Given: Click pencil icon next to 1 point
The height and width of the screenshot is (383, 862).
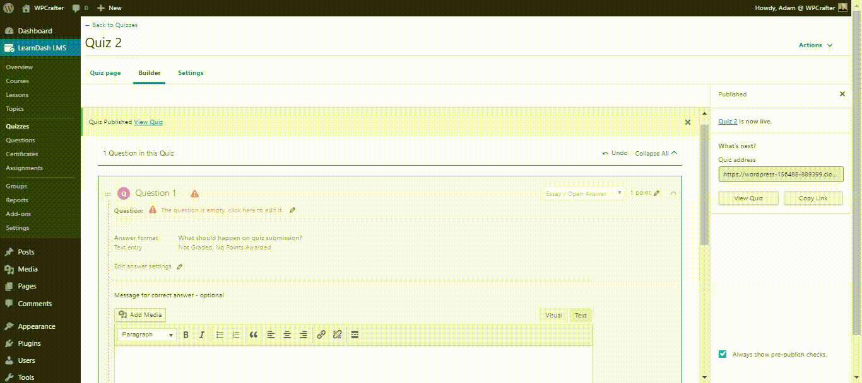Looking at the screenshot, I should 657,193.
